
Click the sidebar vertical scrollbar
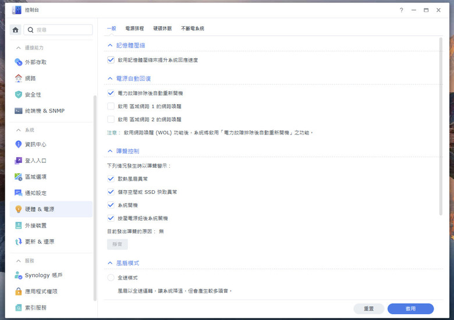click(x=95, y=198)
